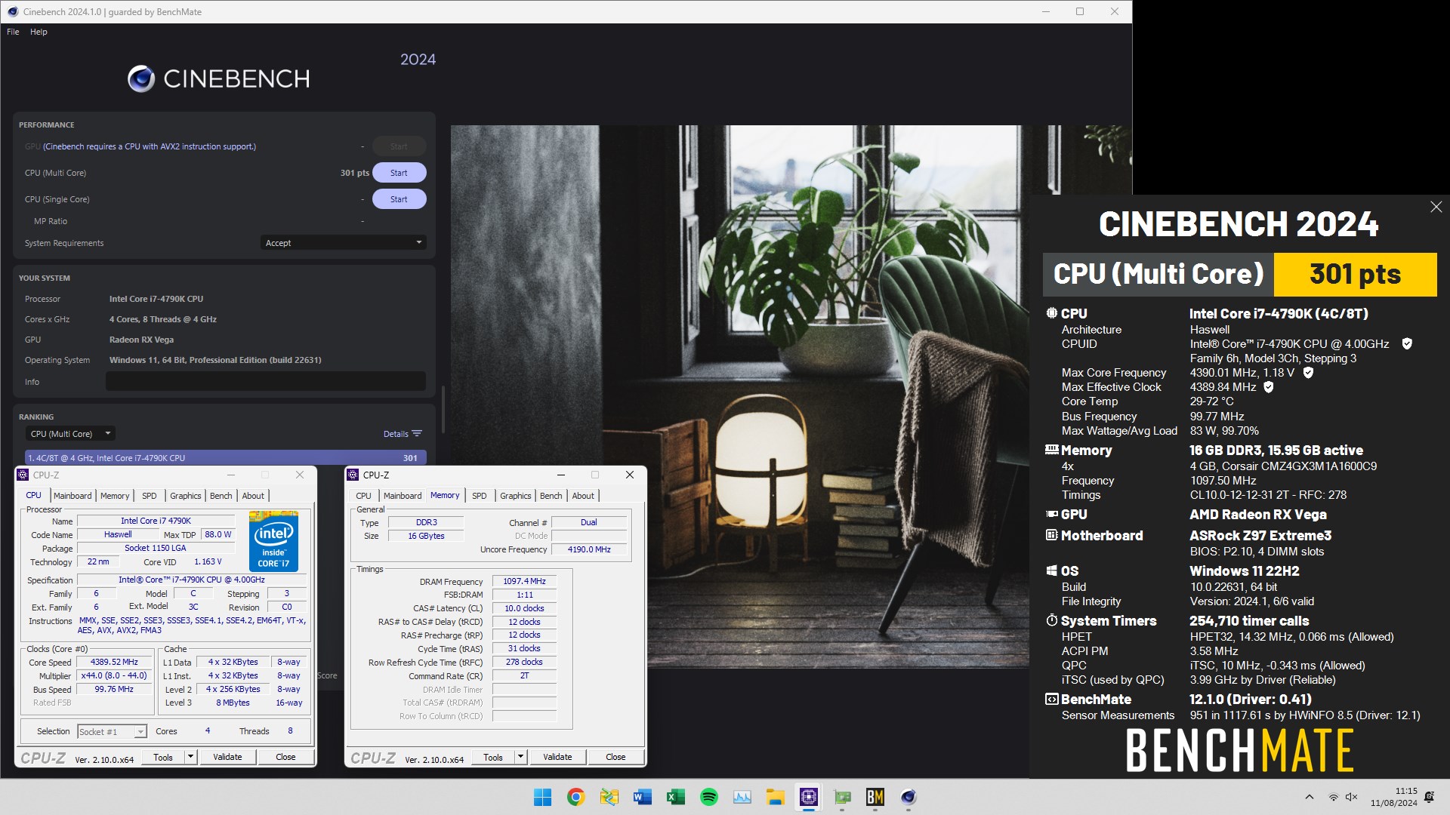Open the Help menu in Cinebench
1450x815 pixels.
point(39,32)
